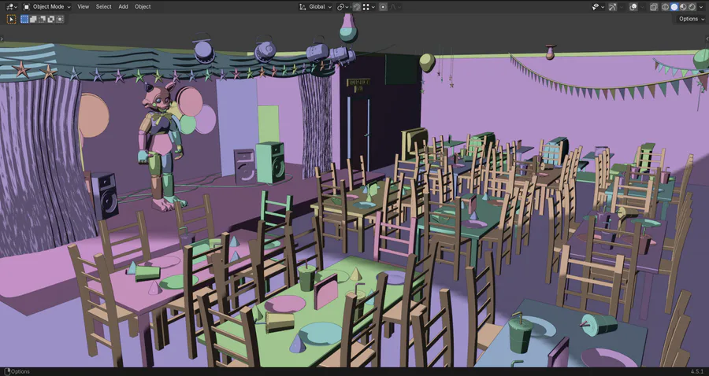Open the overlays options dropdown arrow

642,7
